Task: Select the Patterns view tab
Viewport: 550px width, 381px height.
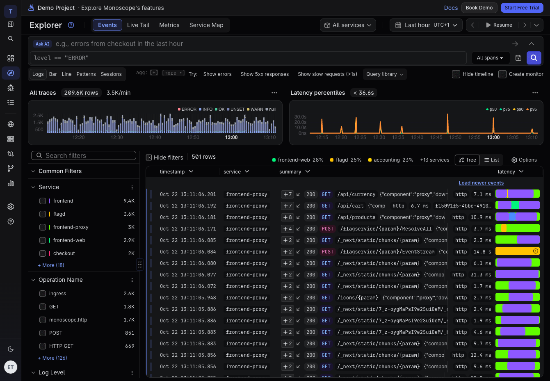Action: click(86, 74)
